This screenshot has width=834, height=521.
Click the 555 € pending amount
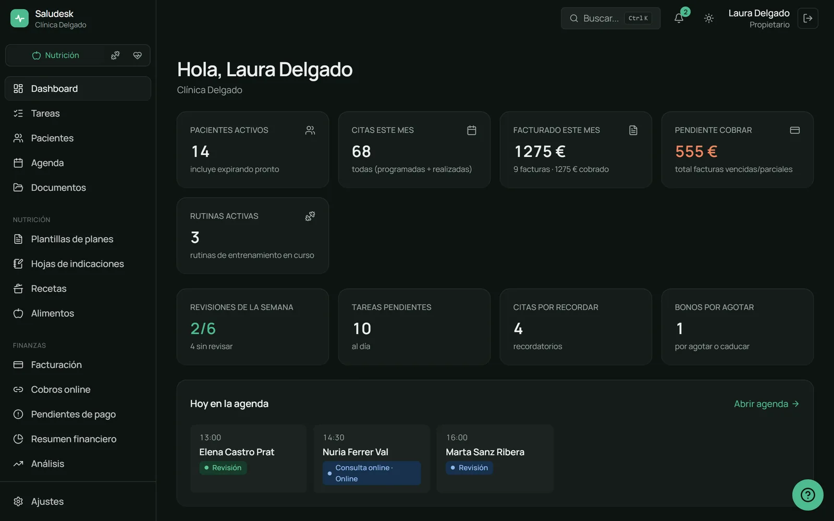click(696, 152)
